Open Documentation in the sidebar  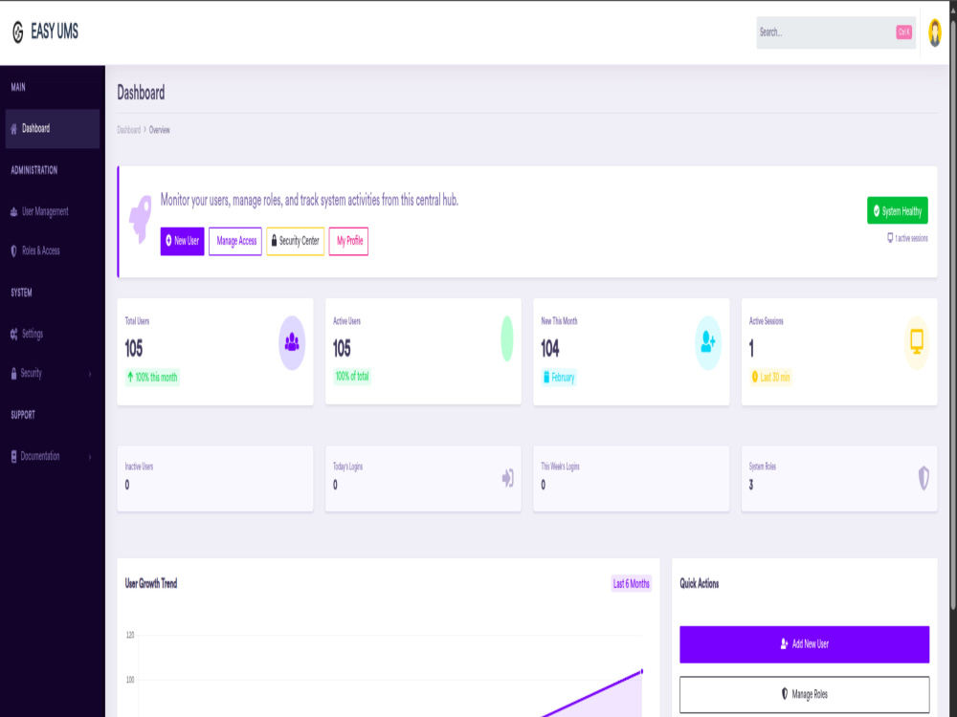click(53, 456)
